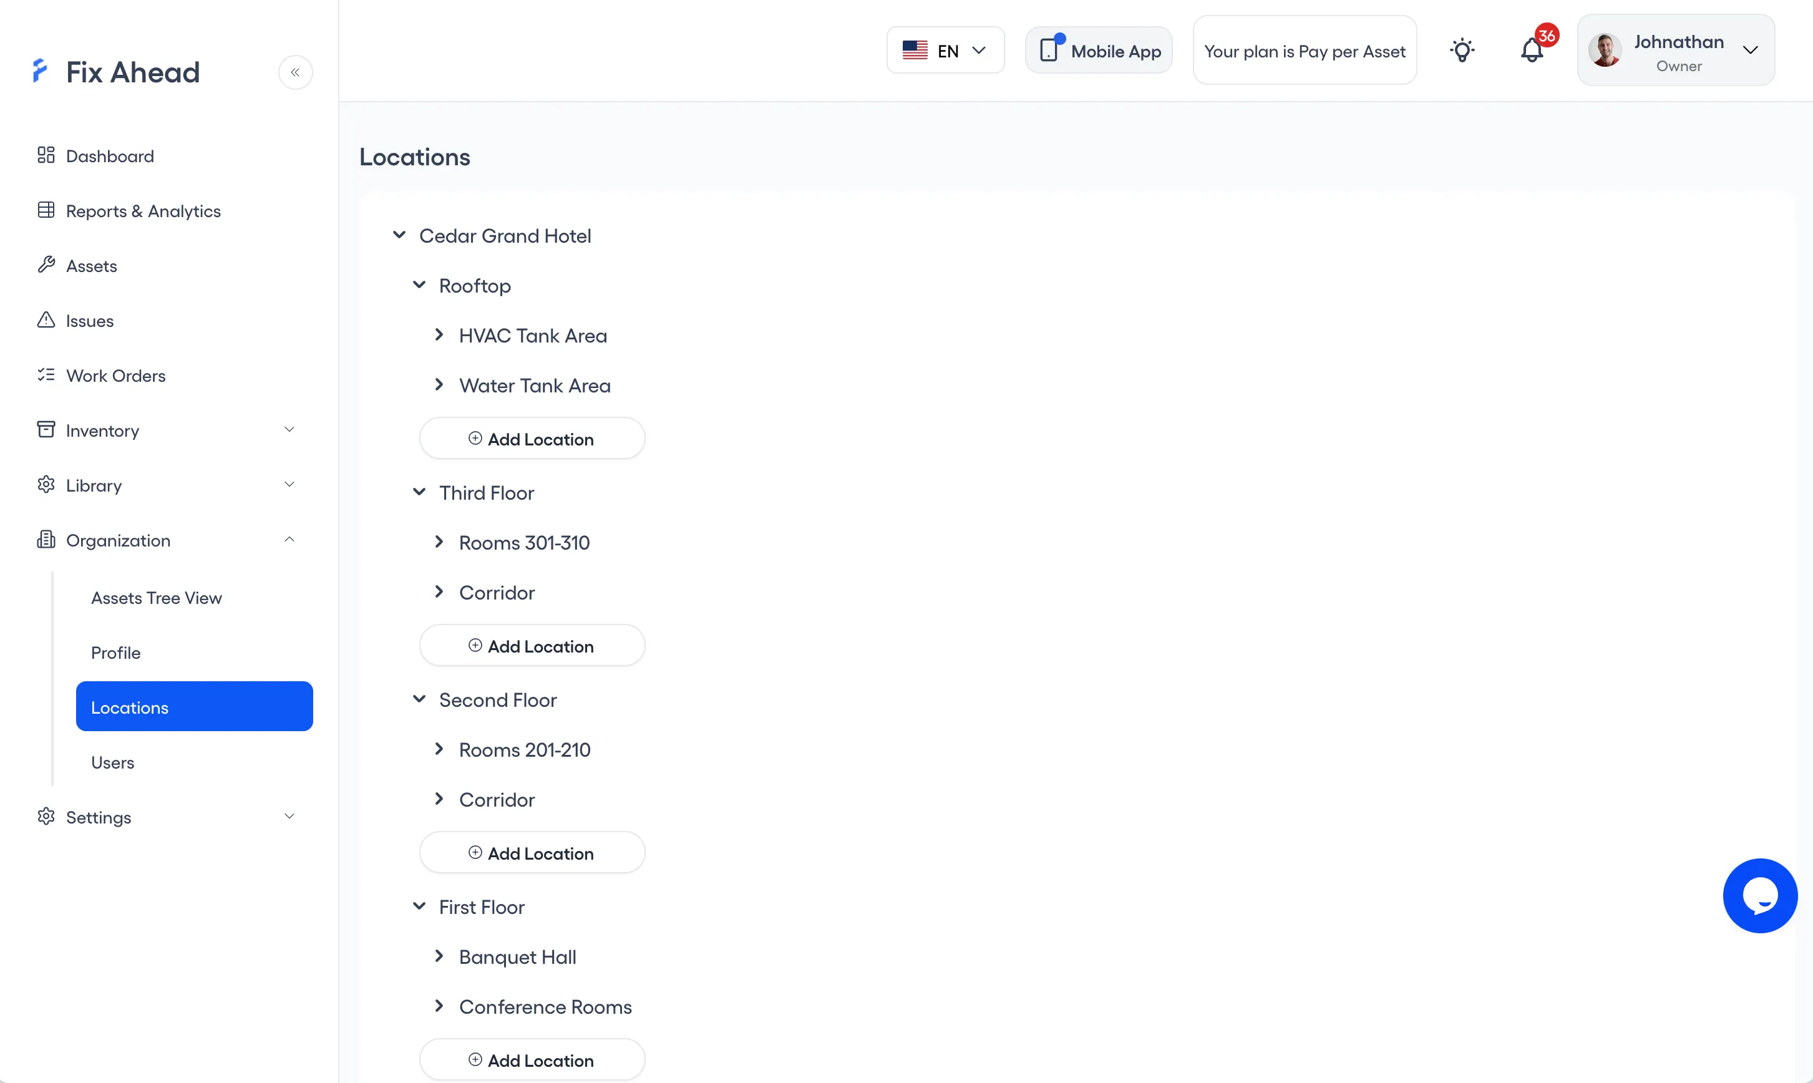The image size is (1813, 1083).
Task: Open the Johnathan Owner account dropdown
Action: coord(1676,51)
